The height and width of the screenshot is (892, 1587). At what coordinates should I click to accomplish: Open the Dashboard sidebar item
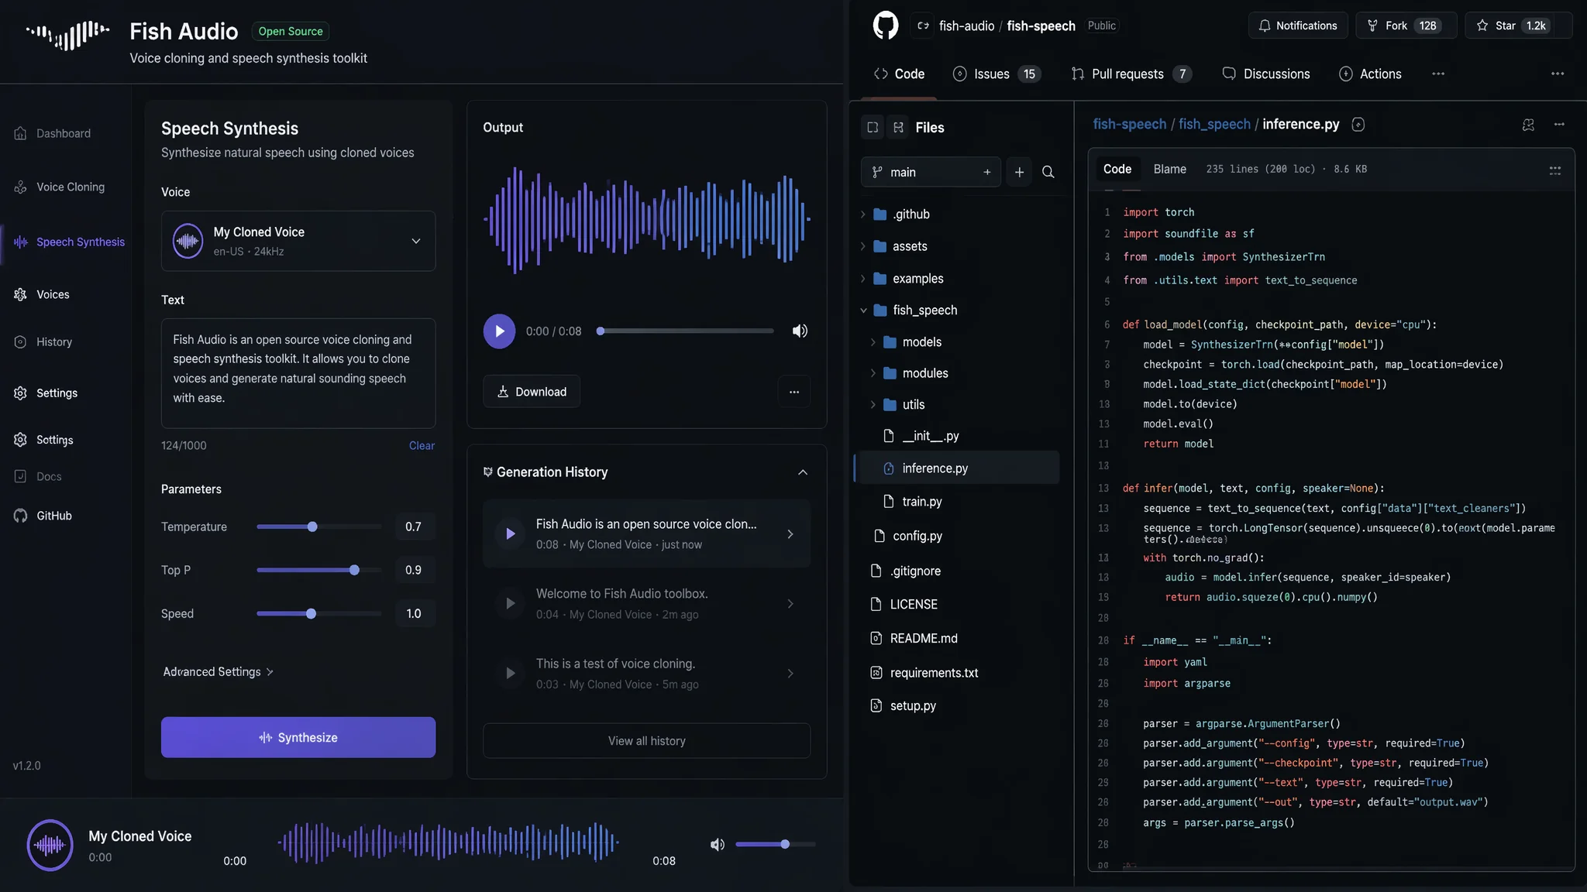(x=53, y=133)
